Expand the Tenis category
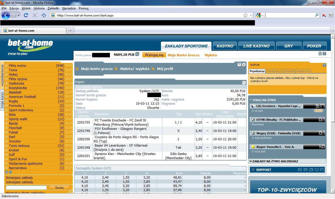The height and width of the screenshot is (199, 335). 6,70
